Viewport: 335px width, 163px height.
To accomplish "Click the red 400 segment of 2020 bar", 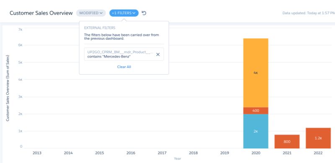I will (x=256, y=110).
